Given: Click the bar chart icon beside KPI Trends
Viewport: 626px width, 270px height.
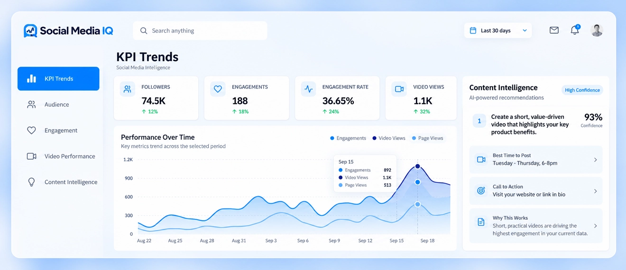Looking at the screenshot, I should coord(31,79).
